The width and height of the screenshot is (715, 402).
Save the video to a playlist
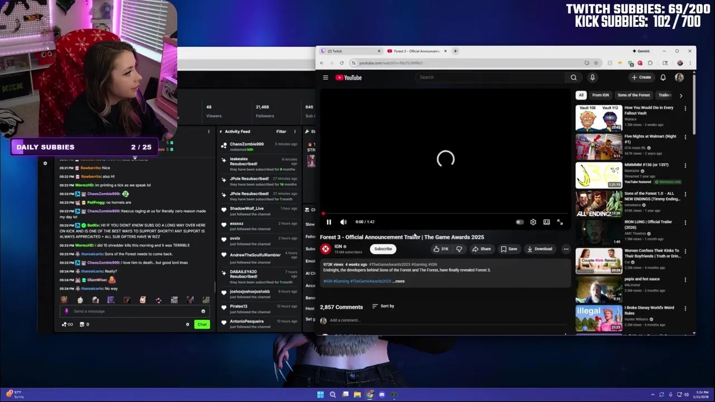(x=509, y=249)
